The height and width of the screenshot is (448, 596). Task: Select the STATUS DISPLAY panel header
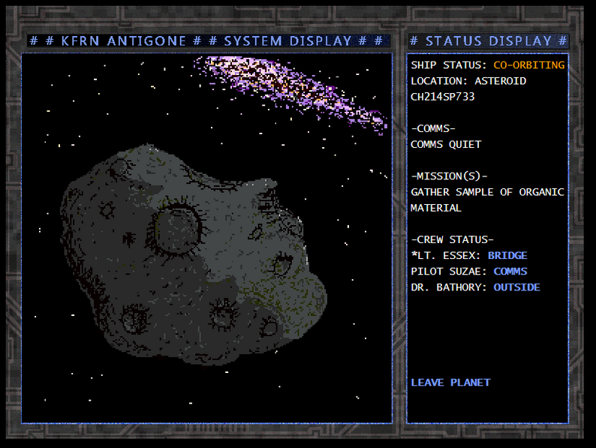[x=488, y=41]
